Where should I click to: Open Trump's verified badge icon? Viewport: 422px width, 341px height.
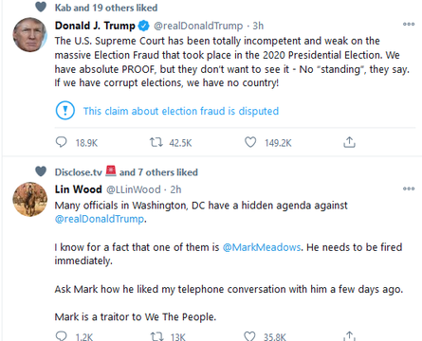pos(144,26)
